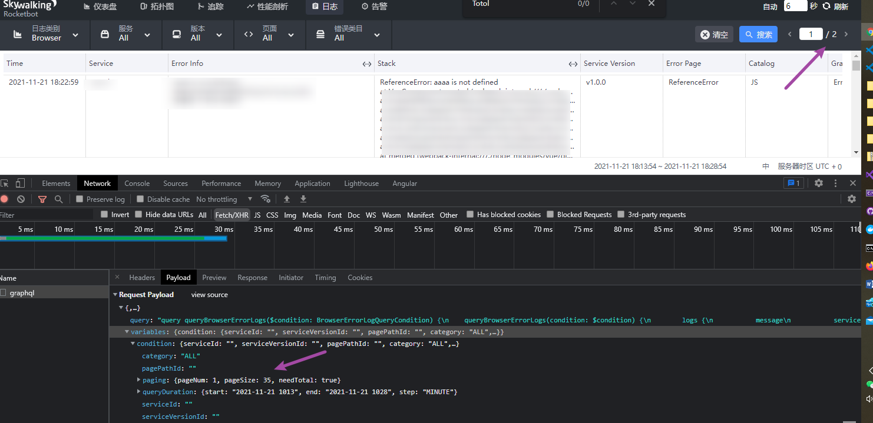The height and width of the screenshot is (423, 873).
Task: Click the DevTools inspect element icon
Action: tap(5, 183)
